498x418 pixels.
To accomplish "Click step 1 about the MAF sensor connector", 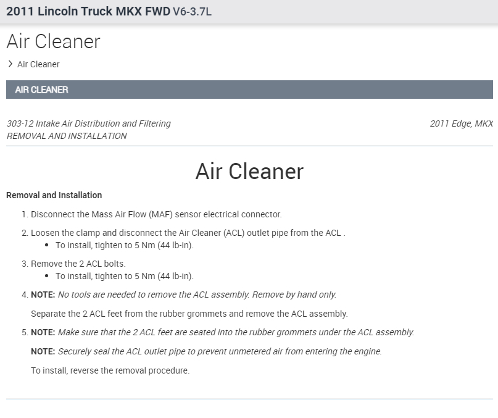I will [x=156, y=214].
